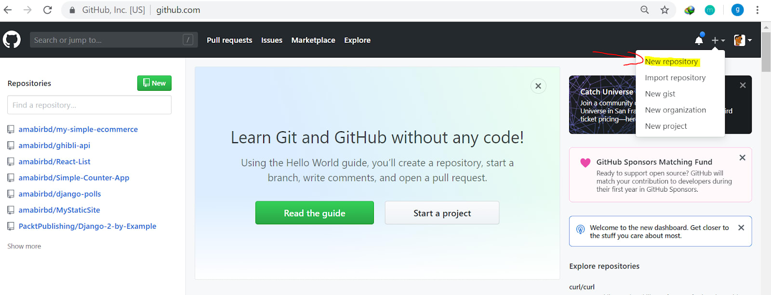This screenshot has width=771, height=295.
Task: Focus the Find a repository field
Action: click(x=89, y=105)
